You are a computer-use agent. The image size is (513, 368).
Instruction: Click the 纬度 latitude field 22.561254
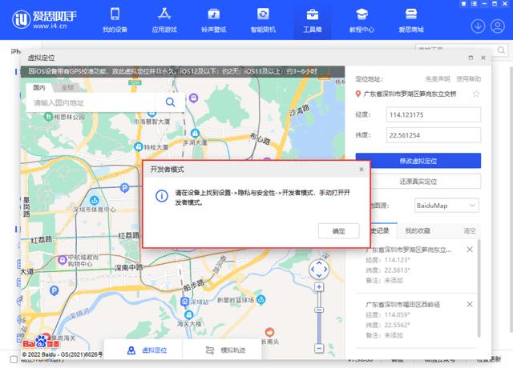[x=434, y=135]
